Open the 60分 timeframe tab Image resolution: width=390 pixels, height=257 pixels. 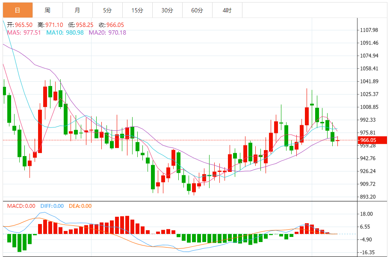coord(197,10)
